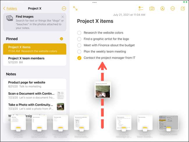Uncheck 'Contact the project manager from IT'

(x=79, y=58)
